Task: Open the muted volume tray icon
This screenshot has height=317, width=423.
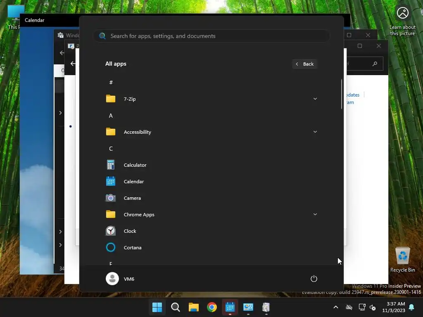Action: coord(373,307)
